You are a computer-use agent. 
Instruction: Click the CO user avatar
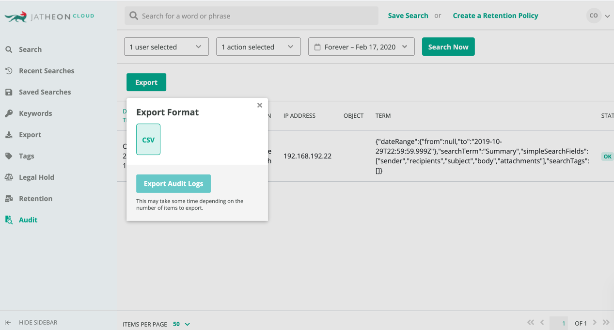point(594,16)
